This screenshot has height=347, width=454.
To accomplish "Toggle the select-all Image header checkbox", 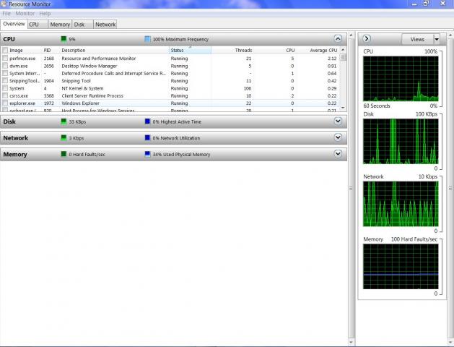I will pyautogui.click(x=5, y=51).
